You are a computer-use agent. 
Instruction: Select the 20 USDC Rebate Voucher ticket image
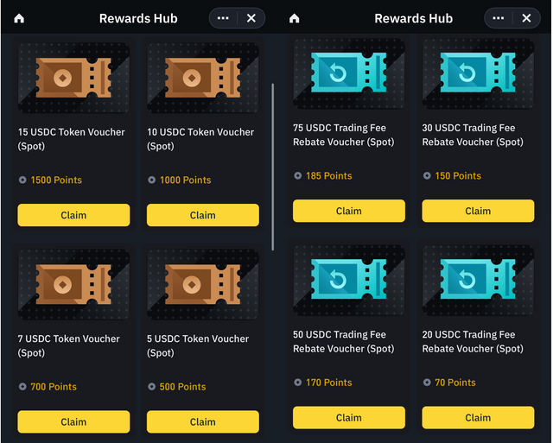click(x=478, y=280)
